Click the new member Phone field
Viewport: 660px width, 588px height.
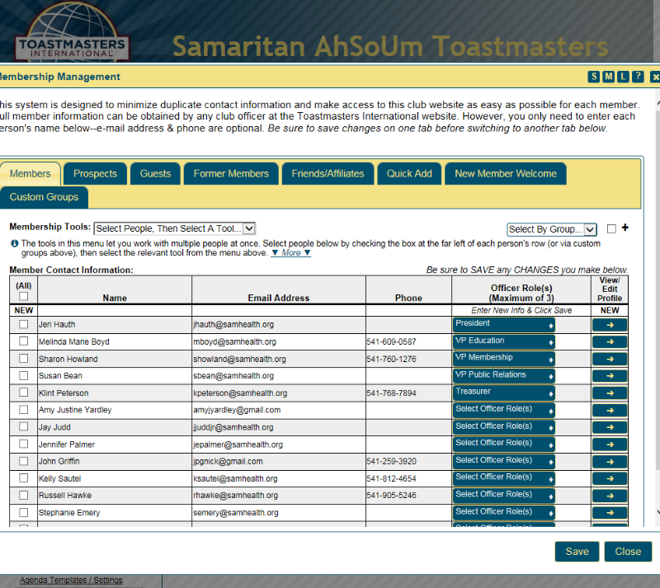pyautogui.click(x=408, y=311)
